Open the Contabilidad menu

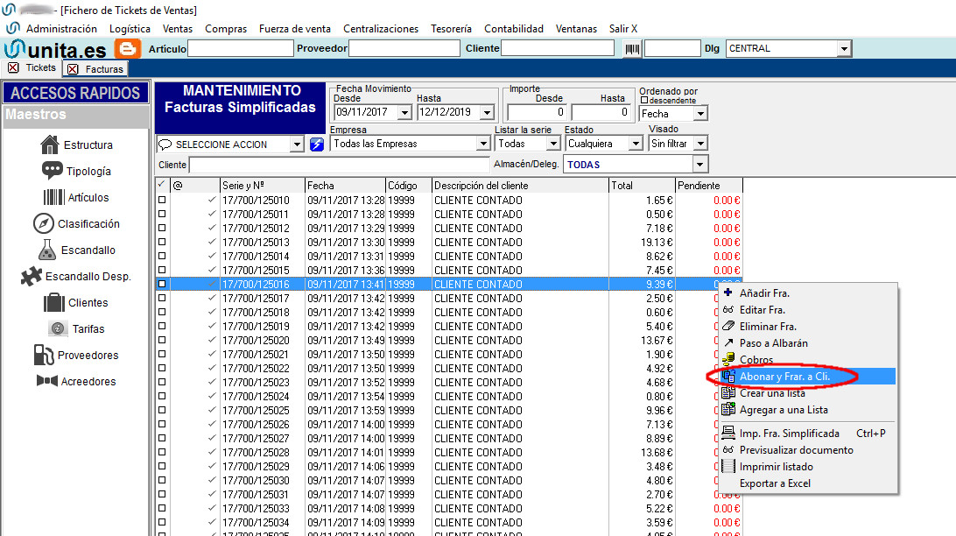[513, 29]
